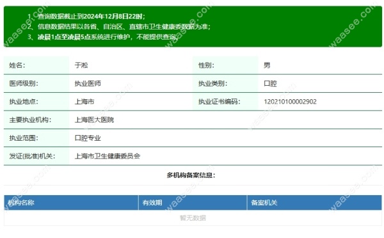384x238 pixels.
Task: Select the location value 上海市
Action: (84, 102)
